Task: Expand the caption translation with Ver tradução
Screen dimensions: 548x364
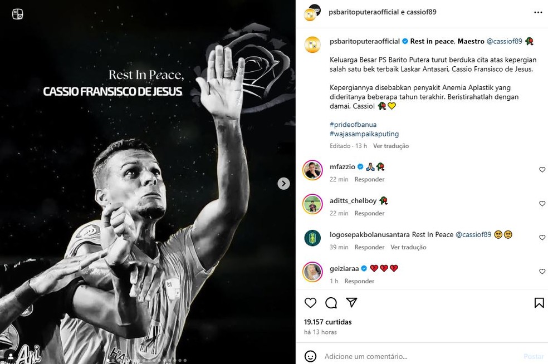Action: point(391,146)
